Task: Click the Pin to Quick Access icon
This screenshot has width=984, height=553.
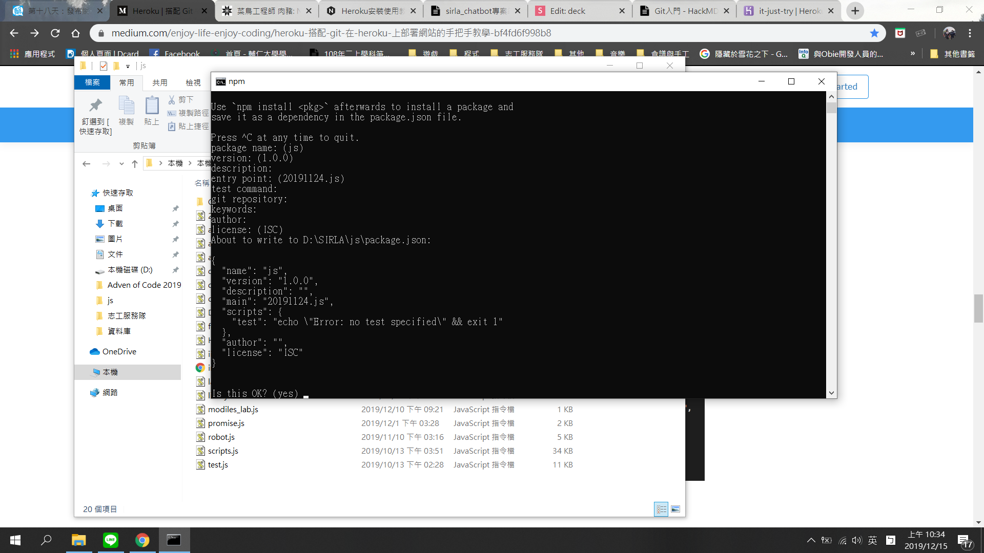Action: [95, 106]
